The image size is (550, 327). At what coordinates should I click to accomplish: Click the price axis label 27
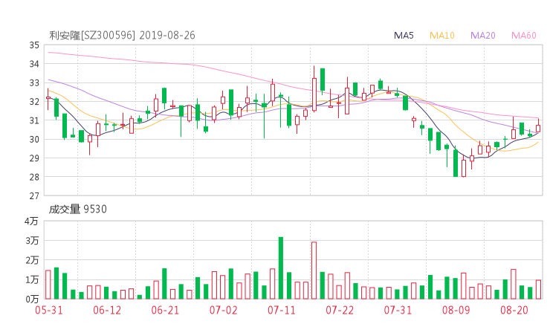coord(34,195)
